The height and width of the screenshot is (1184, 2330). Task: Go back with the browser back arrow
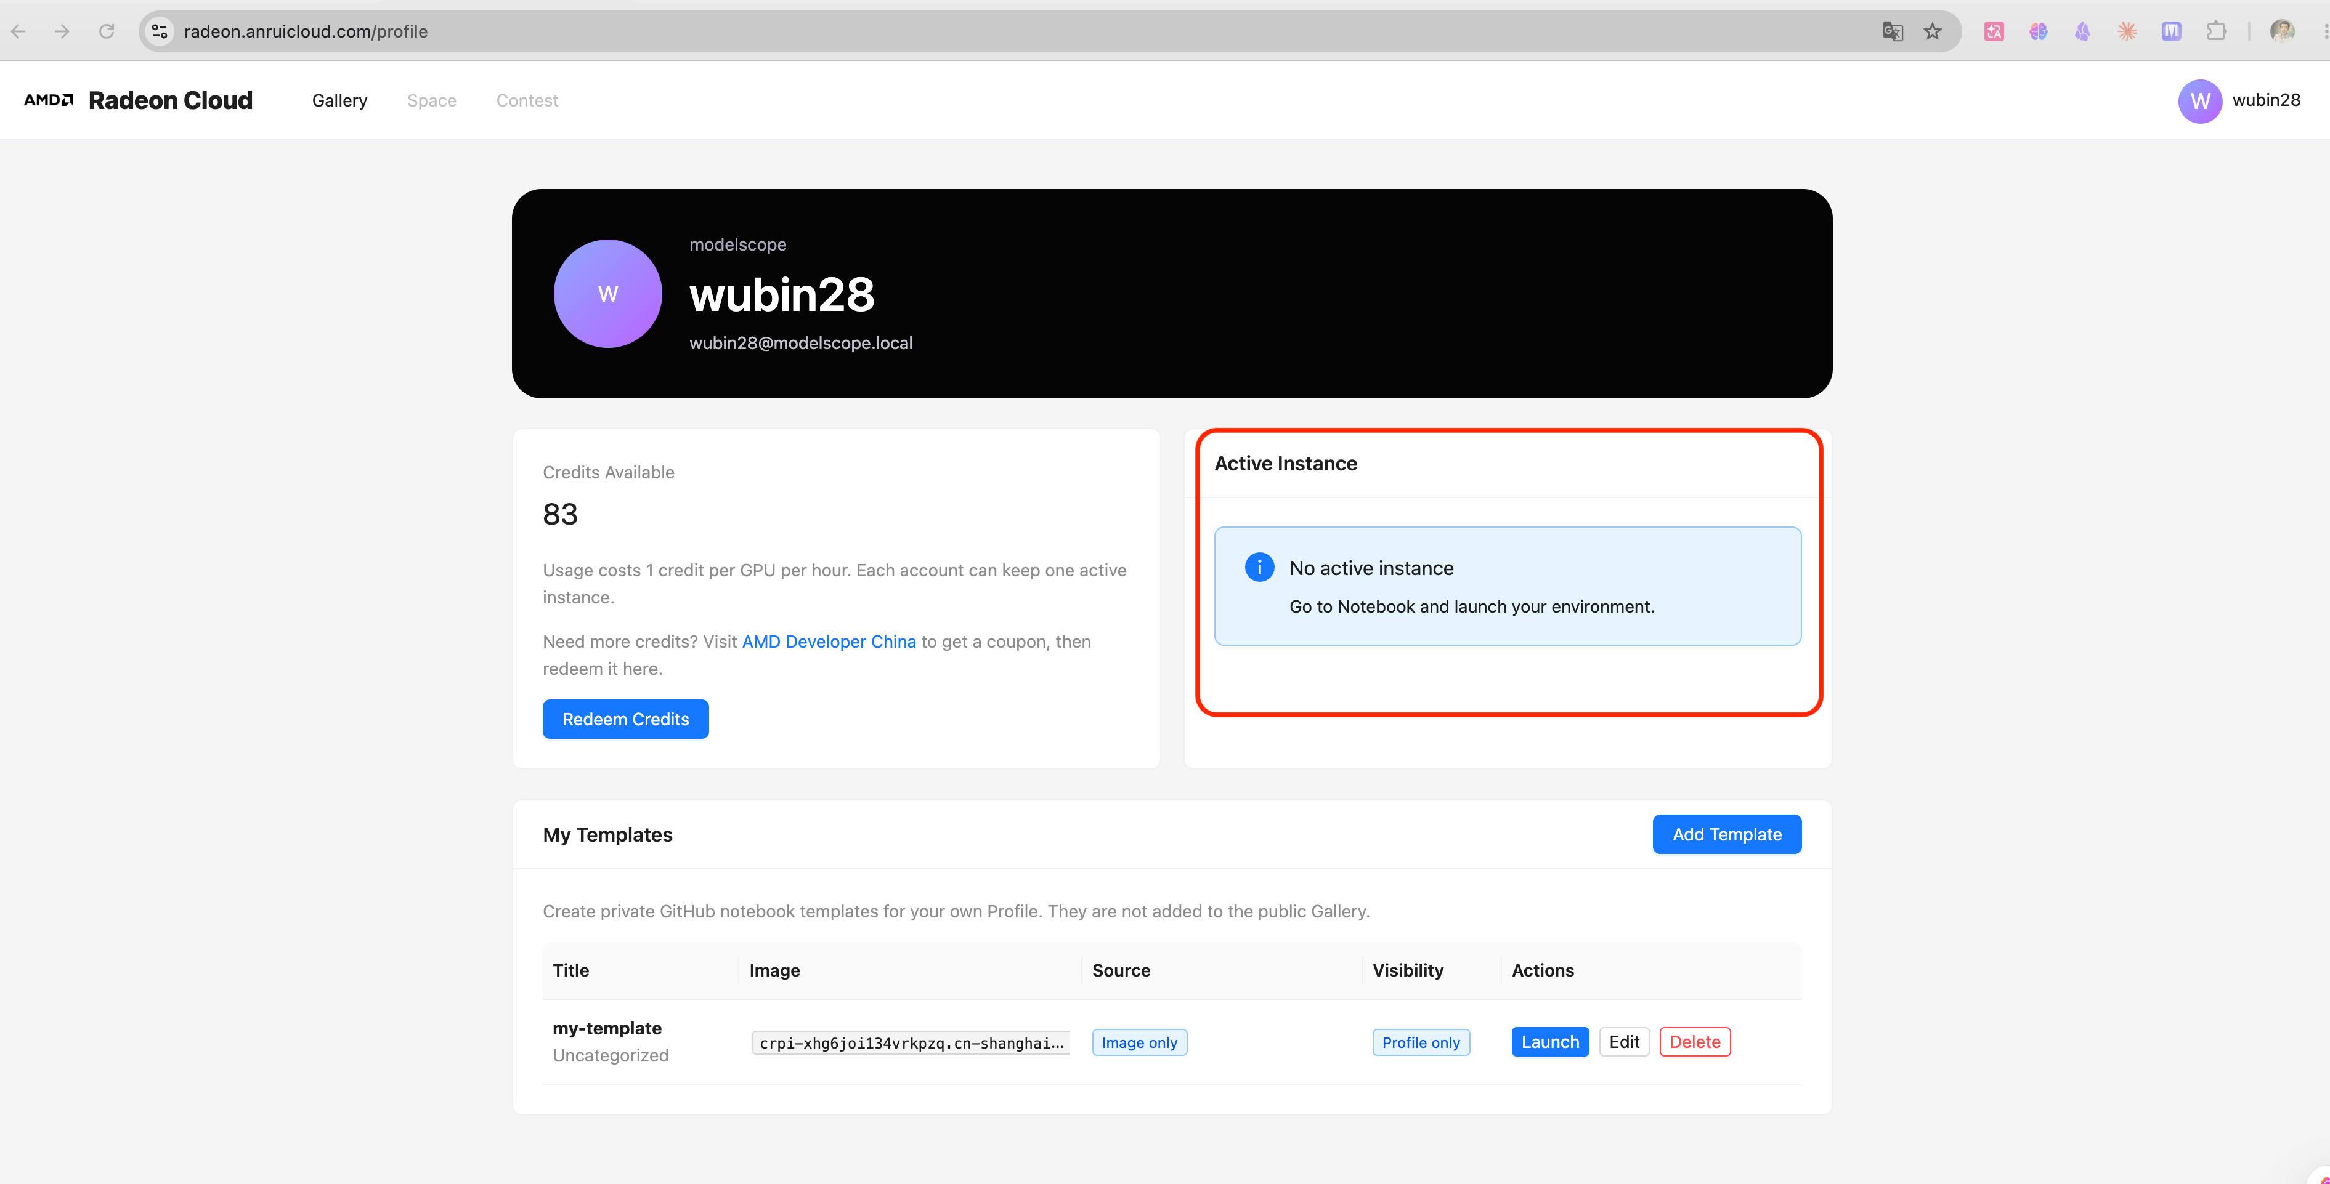[19, 31]
